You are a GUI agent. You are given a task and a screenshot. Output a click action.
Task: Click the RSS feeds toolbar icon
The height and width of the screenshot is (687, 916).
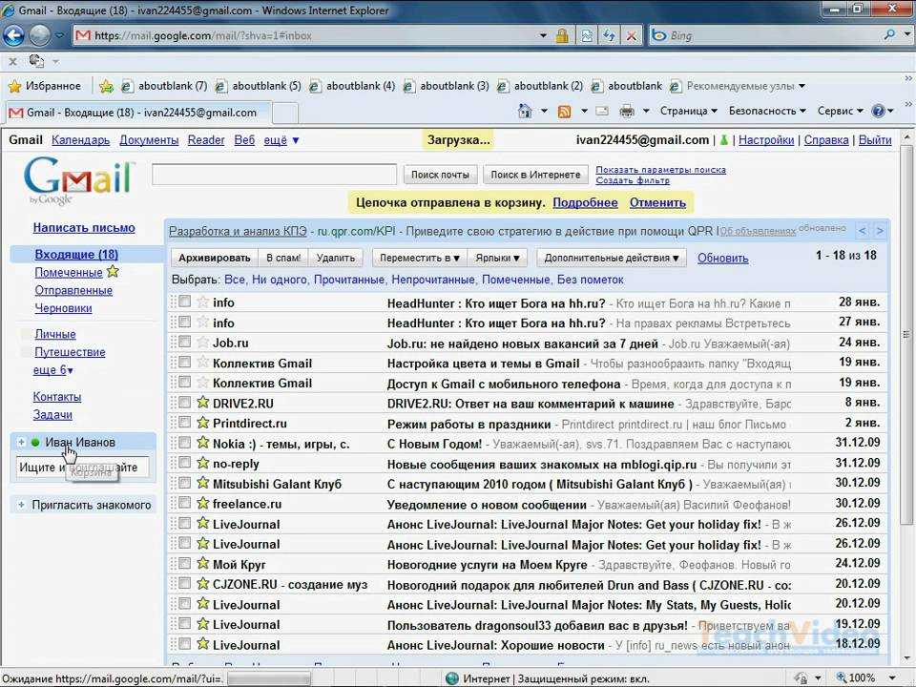point(564,112)
